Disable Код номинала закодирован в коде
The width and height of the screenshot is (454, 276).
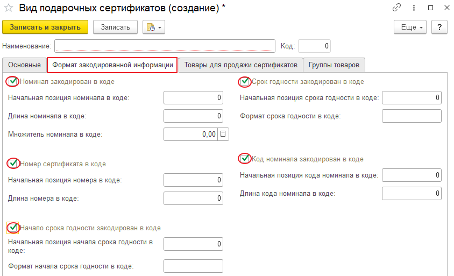(245, 159)
